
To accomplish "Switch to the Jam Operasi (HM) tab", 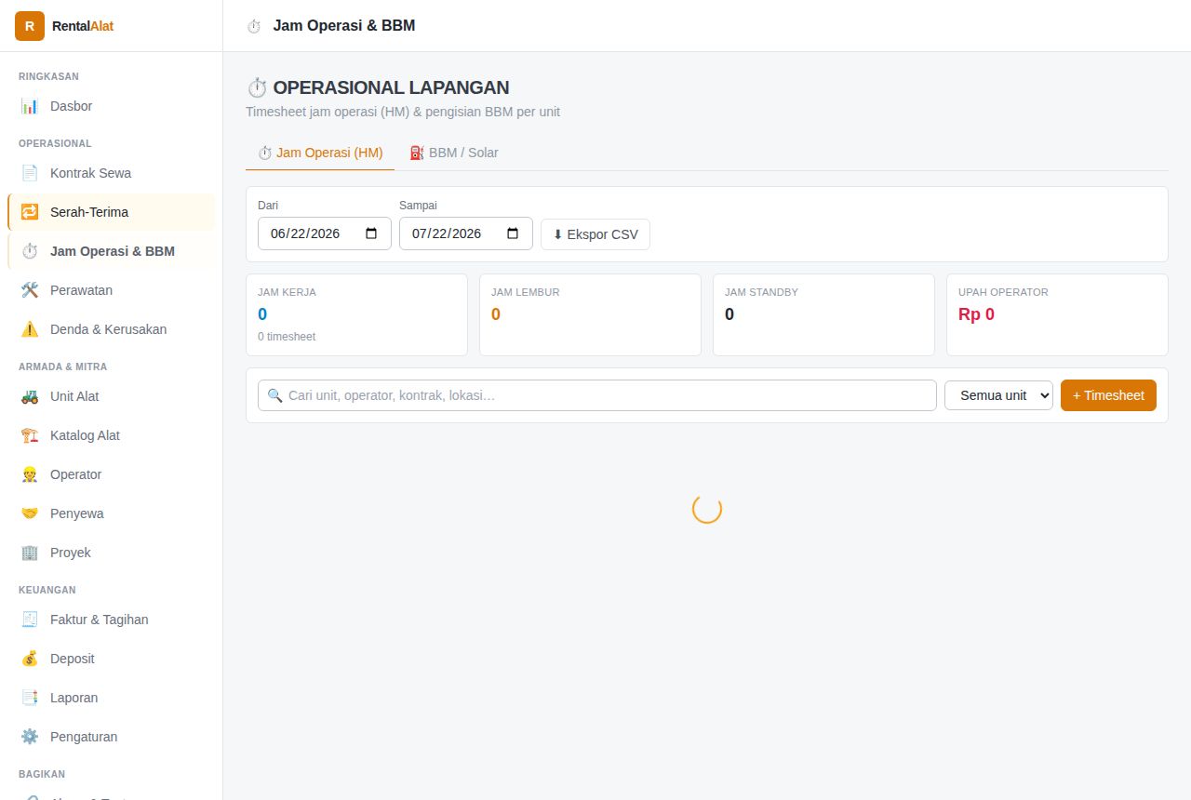I will click(x=320, y=153).
